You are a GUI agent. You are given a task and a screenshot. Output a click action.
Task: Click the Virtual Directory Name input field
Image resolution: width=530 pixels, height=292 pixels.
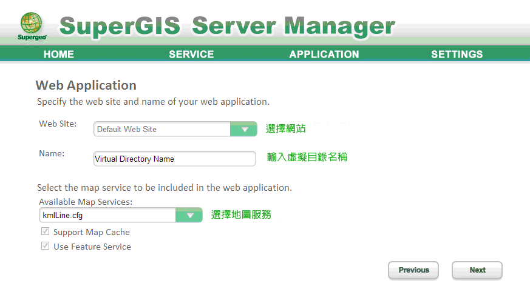pos(174,159)
